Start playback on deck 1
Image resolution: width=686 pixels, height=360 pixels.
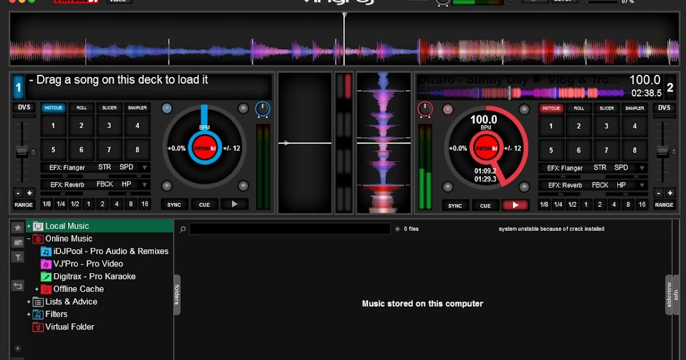[234, 204]
